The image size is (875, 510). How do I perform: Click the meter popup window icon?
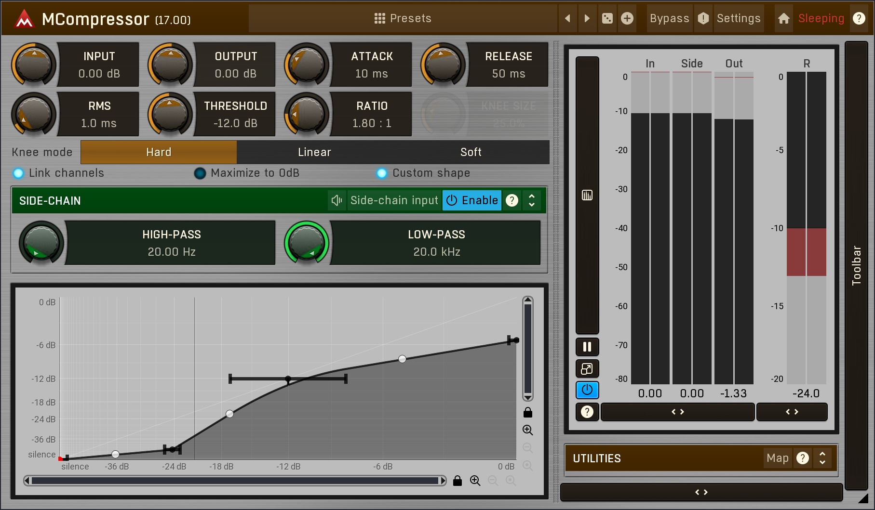click(x=587, y=369)
